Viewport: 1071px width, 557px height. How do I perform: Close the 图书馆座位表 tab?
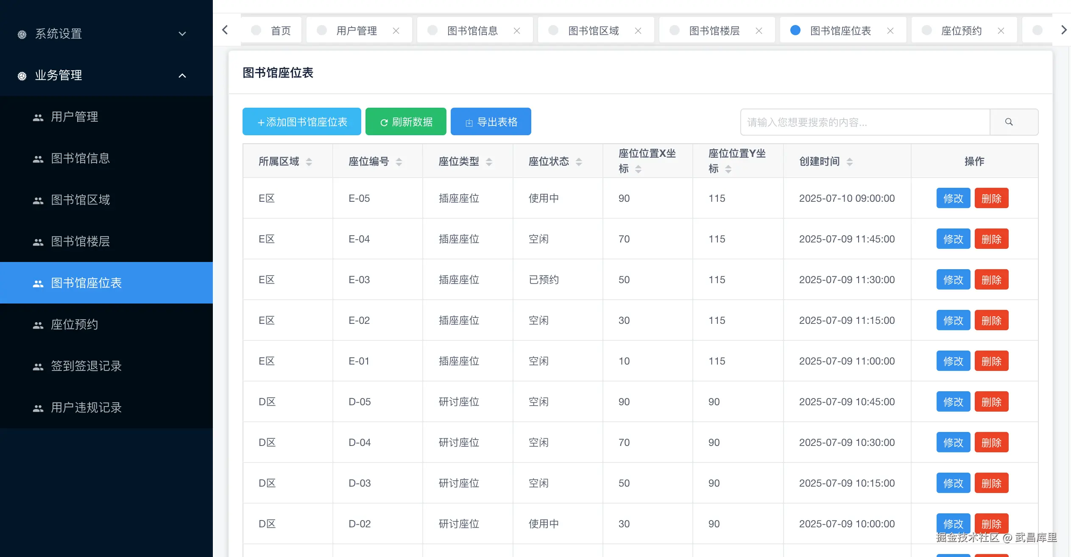pyautogui.click(x=890, y=31)
